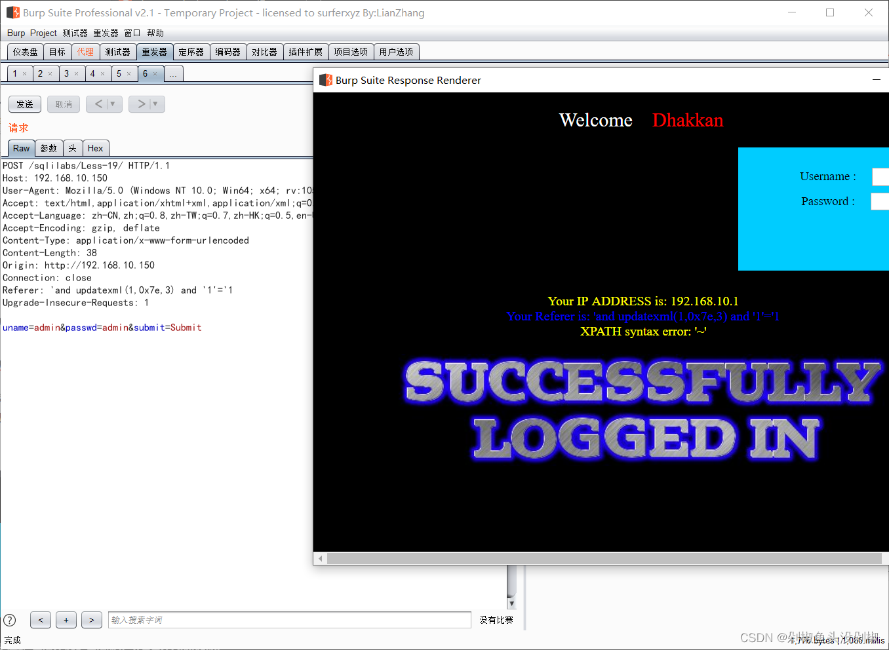Switch to the 定序器 sequencer tab

pyautogui.click(x=191, y=52)
